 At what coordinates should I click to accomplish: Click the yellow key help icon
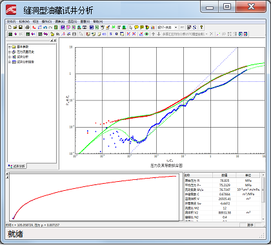[x=201, y=28]
